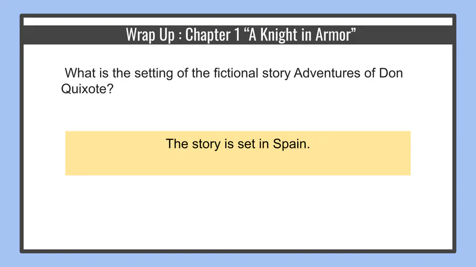476x267 pixels.
Task: Click the answer text 'The story is set in Spain.'
Action: [237, 144]
